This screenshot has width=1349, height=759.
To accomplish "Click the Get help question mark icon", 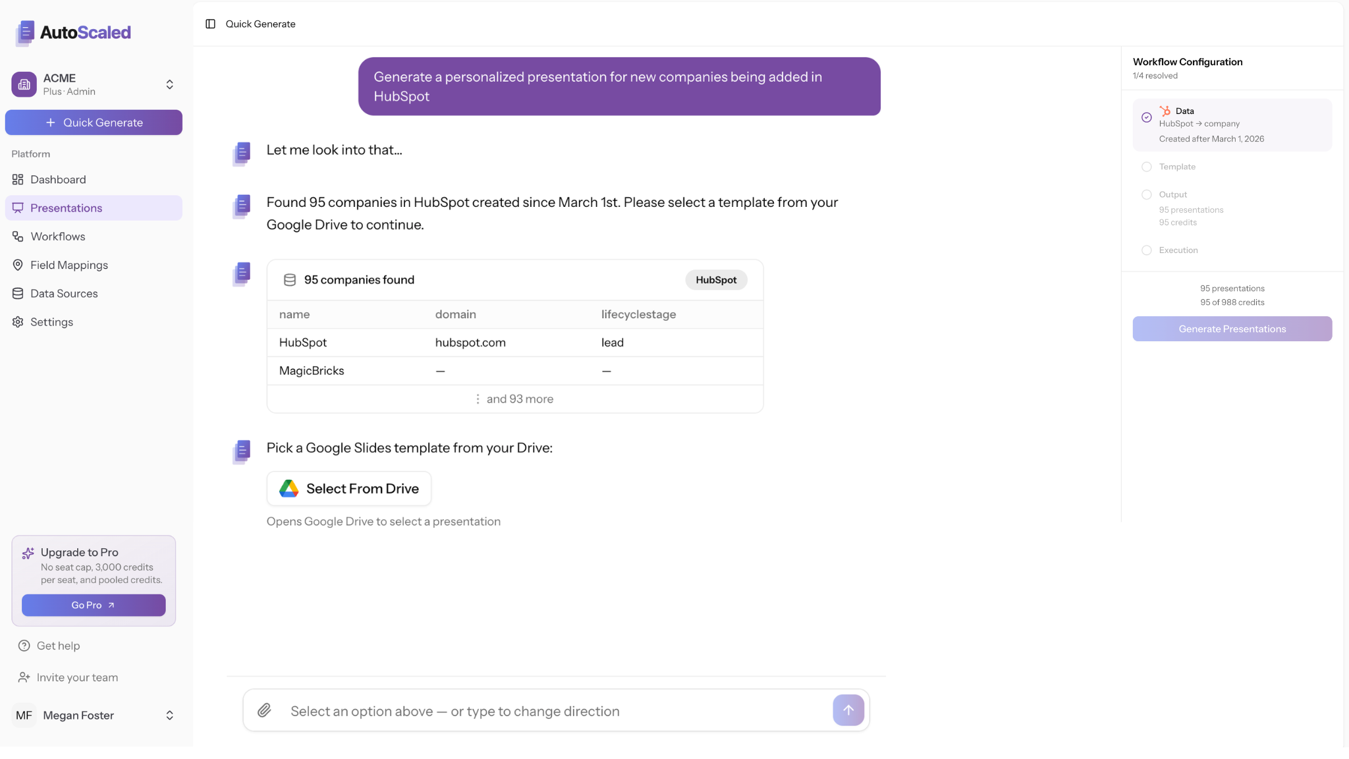I will 24,646.
